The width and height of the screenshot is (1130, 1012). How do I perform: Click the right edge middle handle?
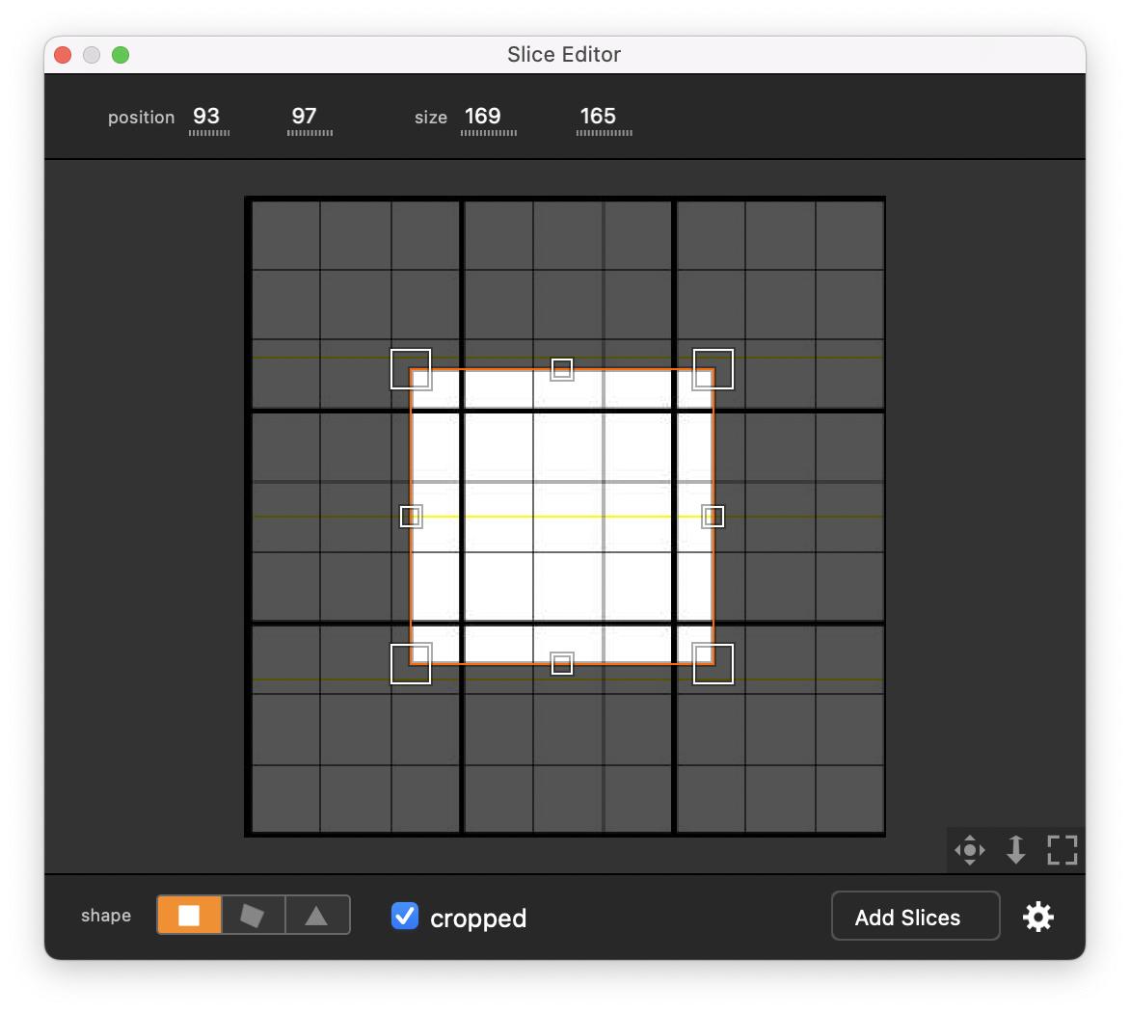pos(713,517)
